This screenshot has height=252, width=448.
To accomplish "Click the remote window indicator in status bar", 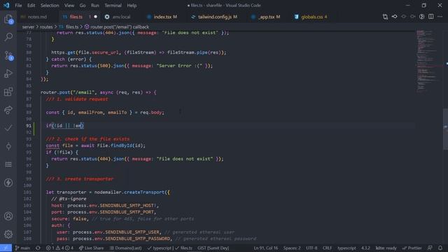I will [6, 248].
